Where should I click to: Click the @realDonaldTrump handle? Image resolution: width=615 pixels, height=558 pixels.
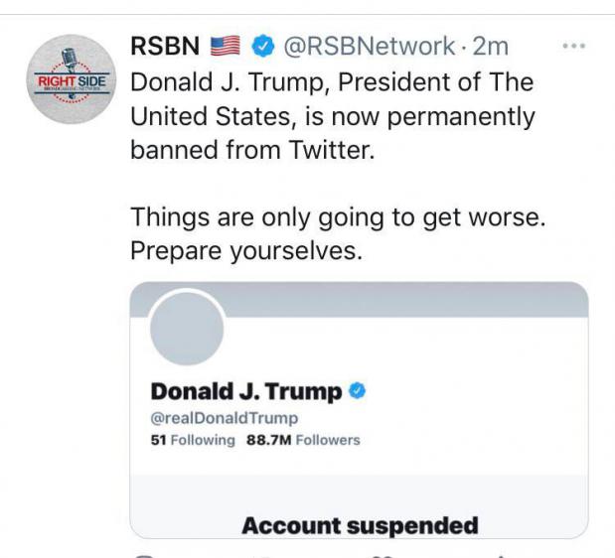pyautogui.click(x=223, y=418)
